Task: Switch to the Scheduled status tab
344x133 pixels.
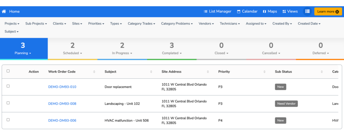Action: [x=73, y=49]
